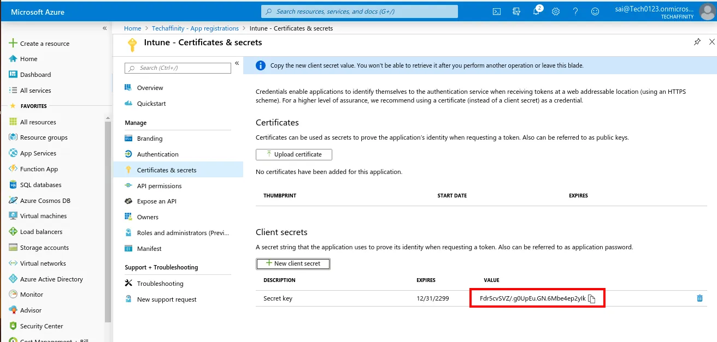This screenshot has width=717, height=342.
Task: Open Azure Cosmos DB
Action: [x=39, y=201]
